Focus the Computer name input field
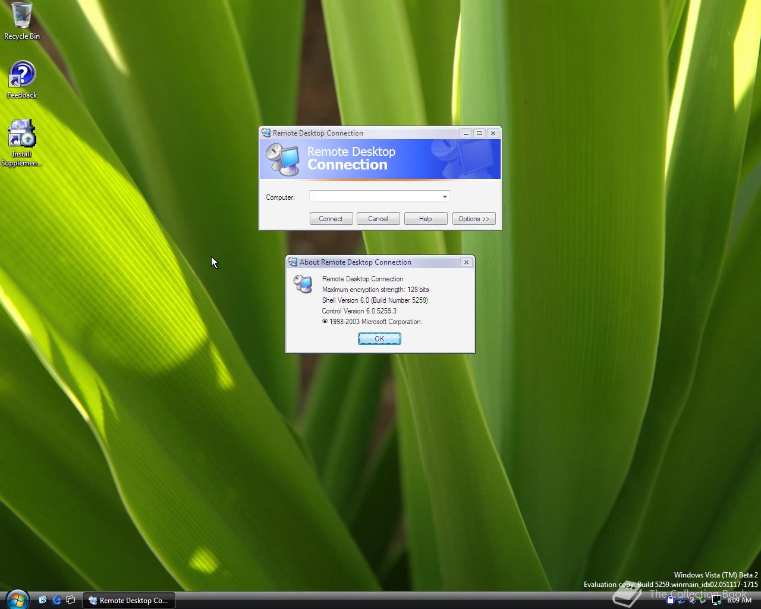761x609 pixels. (x=379, y=196)
